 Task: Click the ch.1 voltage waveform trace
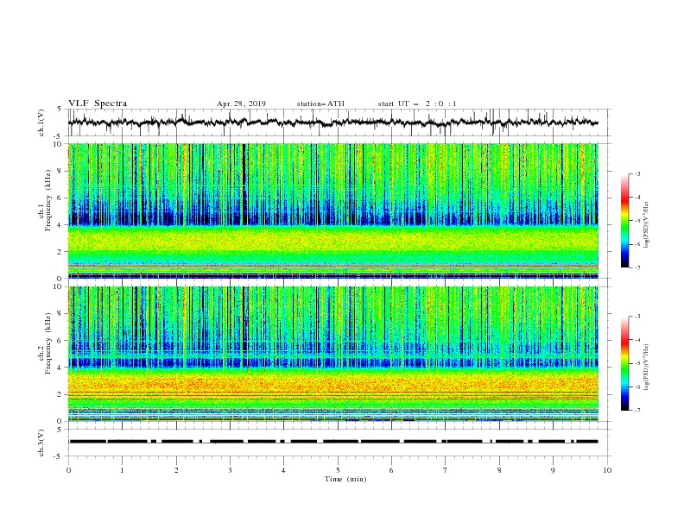click(332, 123)
